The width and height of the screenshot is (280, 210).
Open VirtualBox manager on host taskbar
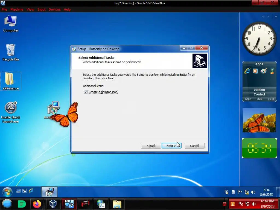[53, 204]
